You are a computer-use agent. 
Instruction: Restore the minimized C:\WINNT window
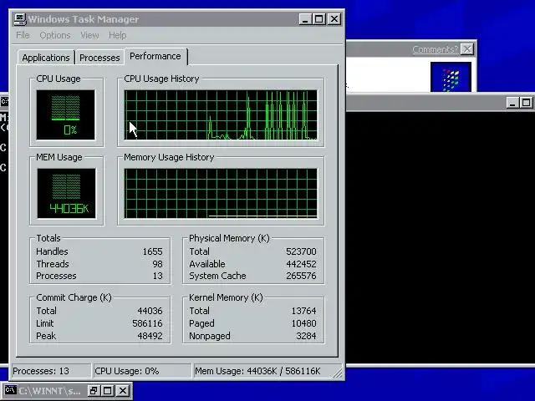click(93, 391)
